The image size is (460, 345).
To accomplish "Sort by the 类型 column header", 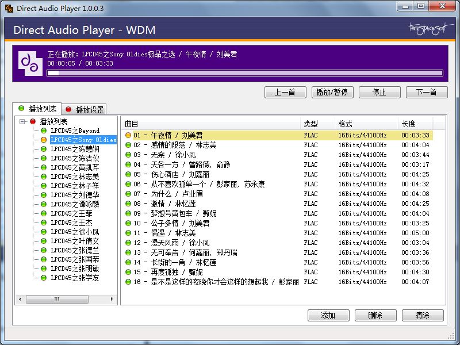I will click(318, 124).
